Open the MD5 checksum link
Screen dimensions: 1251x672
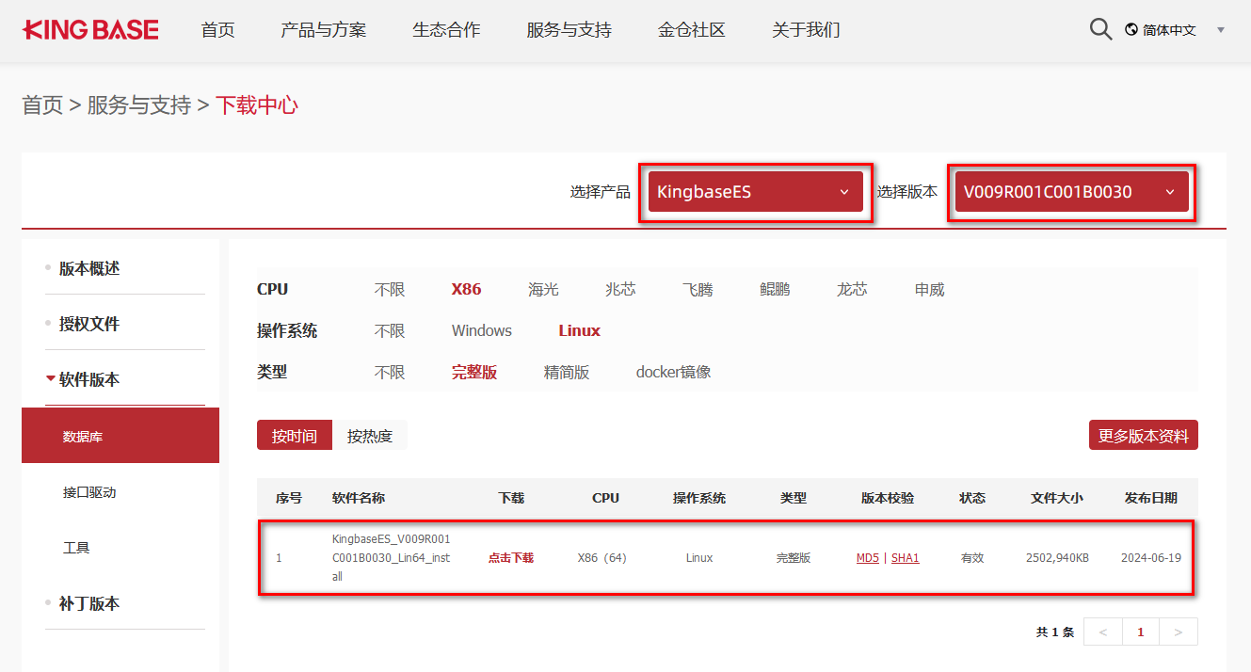tap(868, 558)
